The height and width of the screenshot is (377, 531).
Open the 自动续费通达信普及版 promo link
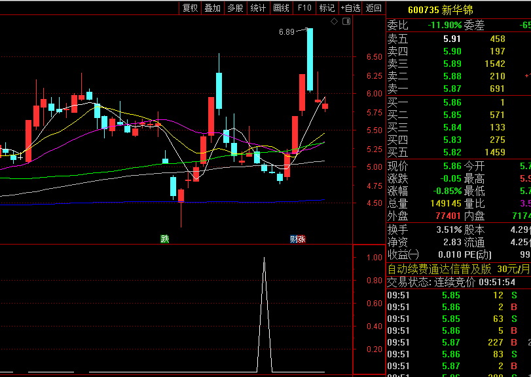458,269
